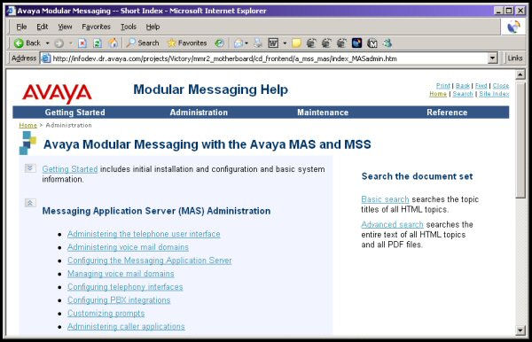Image resolution: width=532 pixels, height=342 pixels.
Task: Open the Customizing prompts link
Action: click(106, 313)
